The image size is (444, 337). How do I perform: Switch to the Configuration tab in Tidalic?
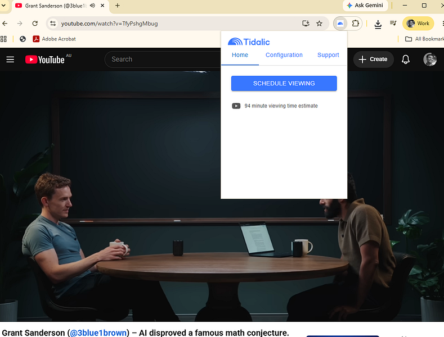284,55
